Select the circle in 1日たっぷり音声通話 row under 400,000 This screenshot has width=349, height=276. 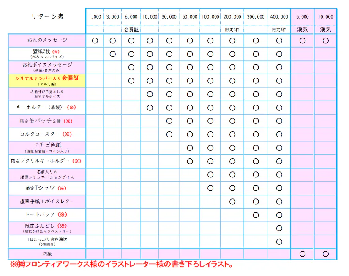279,241
